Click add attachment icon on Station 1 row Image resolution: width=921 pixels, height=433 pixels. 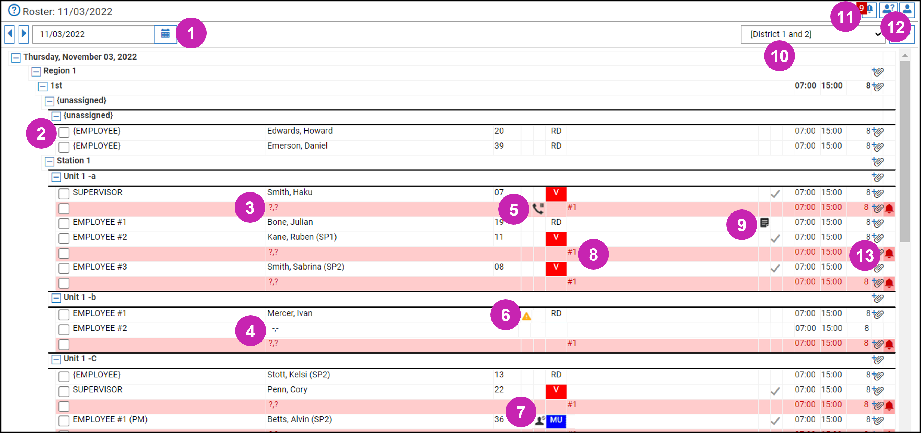click(877, 161)
